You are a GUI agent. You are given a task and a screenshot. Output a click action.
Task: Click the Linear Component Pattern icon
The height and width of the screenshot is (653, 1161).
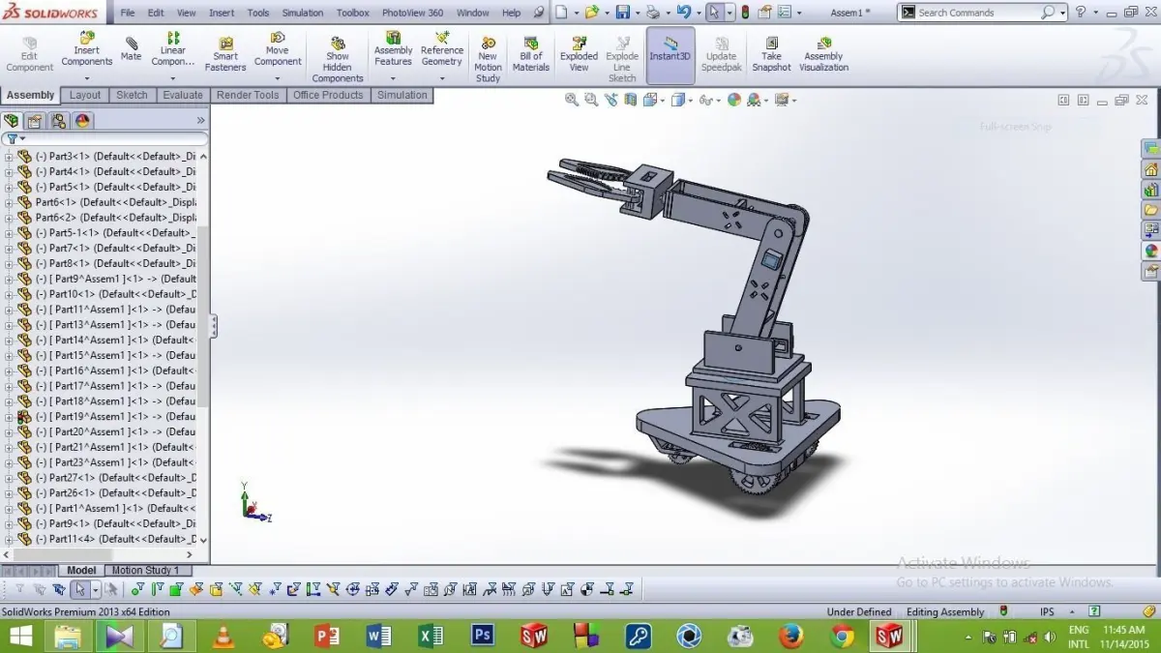173,38
